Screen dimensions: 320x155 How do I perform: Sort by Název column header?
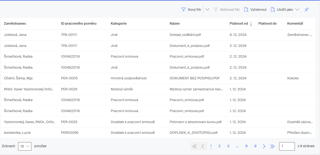pos(175,24)
